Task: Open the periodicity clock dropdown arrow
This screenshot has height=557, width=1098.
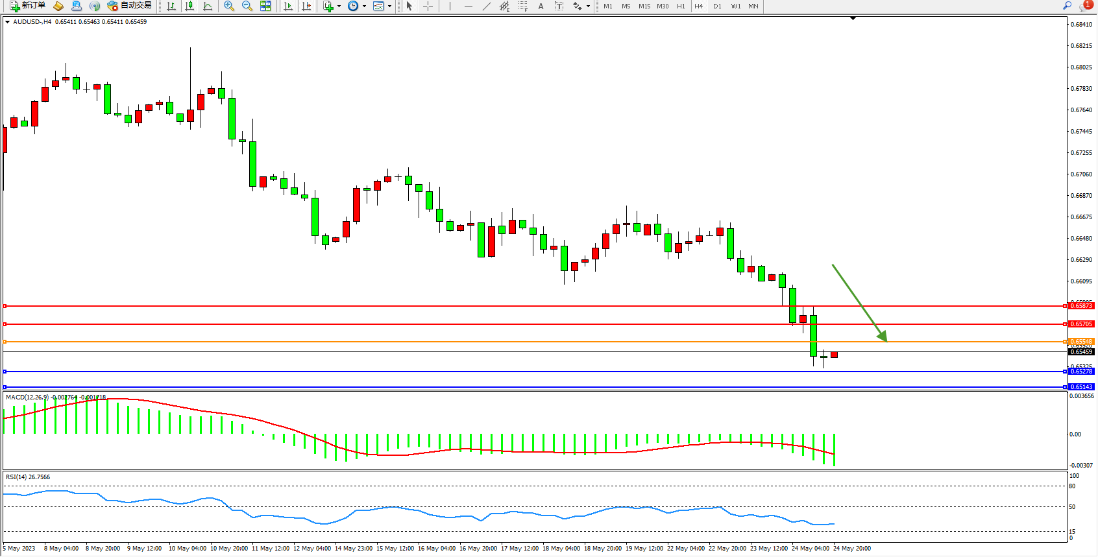Action: click(x=364, y=6)
